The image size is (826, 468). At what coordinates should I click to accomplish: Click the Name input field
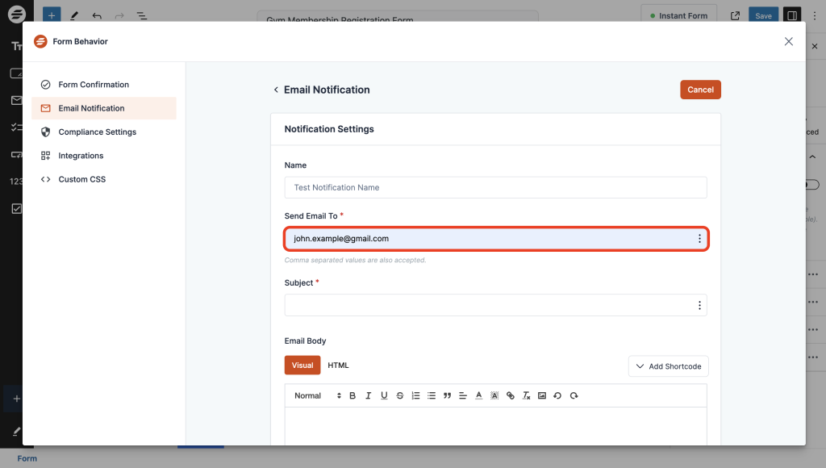495,187
